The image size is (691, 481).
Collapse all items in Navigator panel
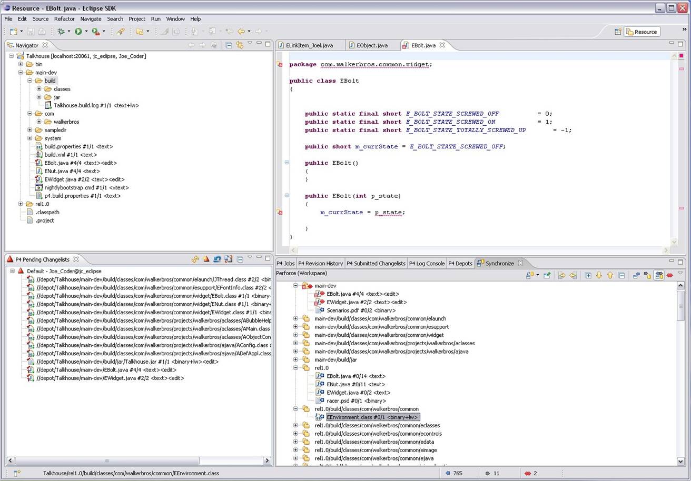point(229,45)
